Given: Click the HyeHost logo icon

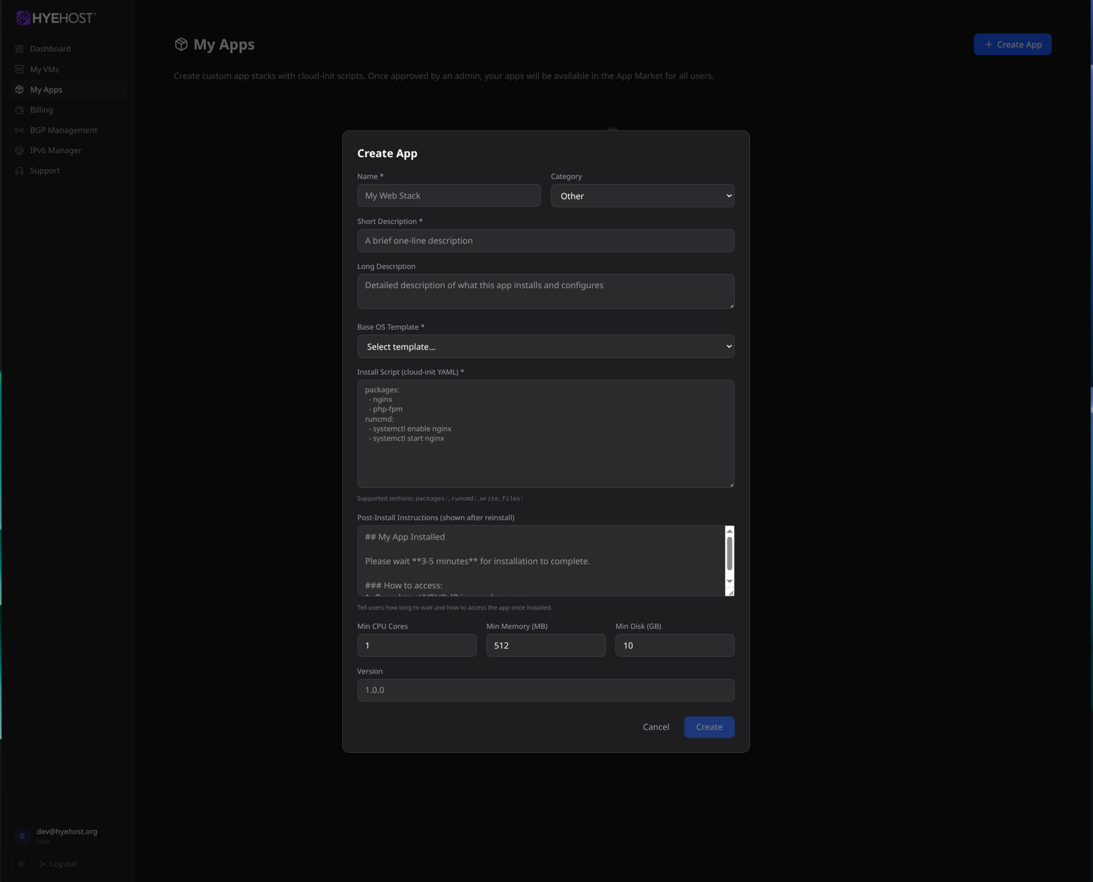Looking at the screenshot, I should click(23, 18).
